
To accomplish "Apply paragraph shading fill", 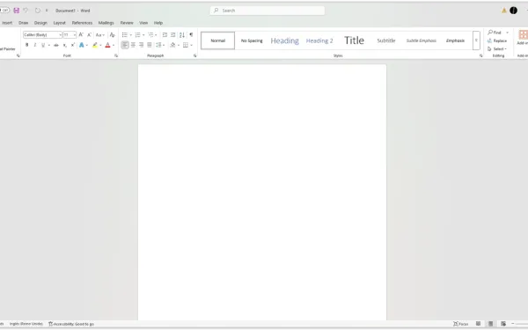I will pos(172,45).
